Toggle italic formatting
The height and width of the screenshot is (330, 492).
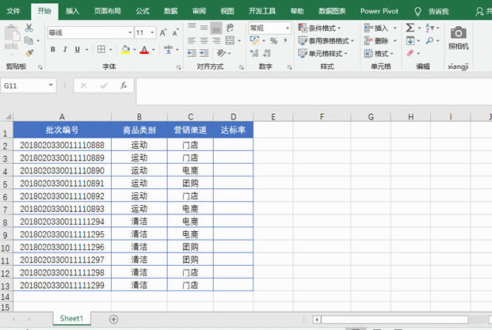65,50
